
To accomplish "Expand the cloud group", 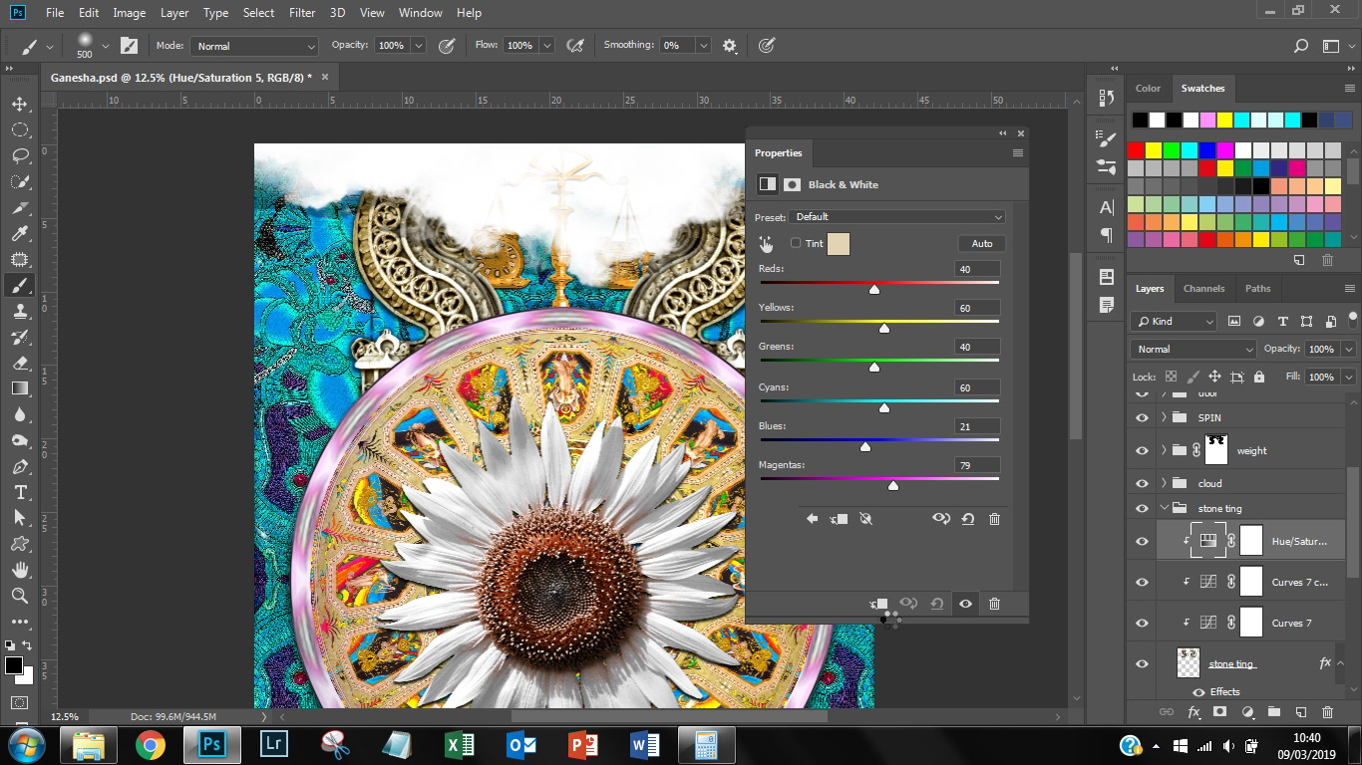I will 1164,483.
